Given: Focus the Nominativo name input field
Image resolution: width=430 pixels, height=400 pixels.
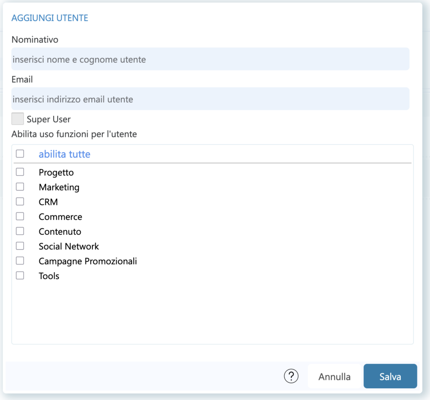Looking at the screenshot, I should [210, 59].
